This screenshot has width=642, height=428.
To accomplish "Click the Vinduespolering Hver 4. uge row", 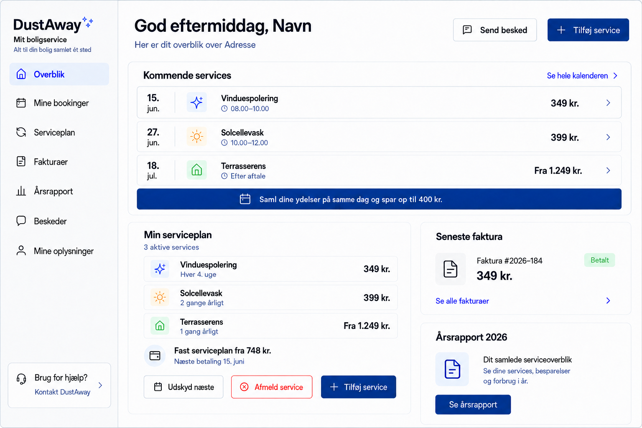I will pyautogui.click(x=271, y=269).
